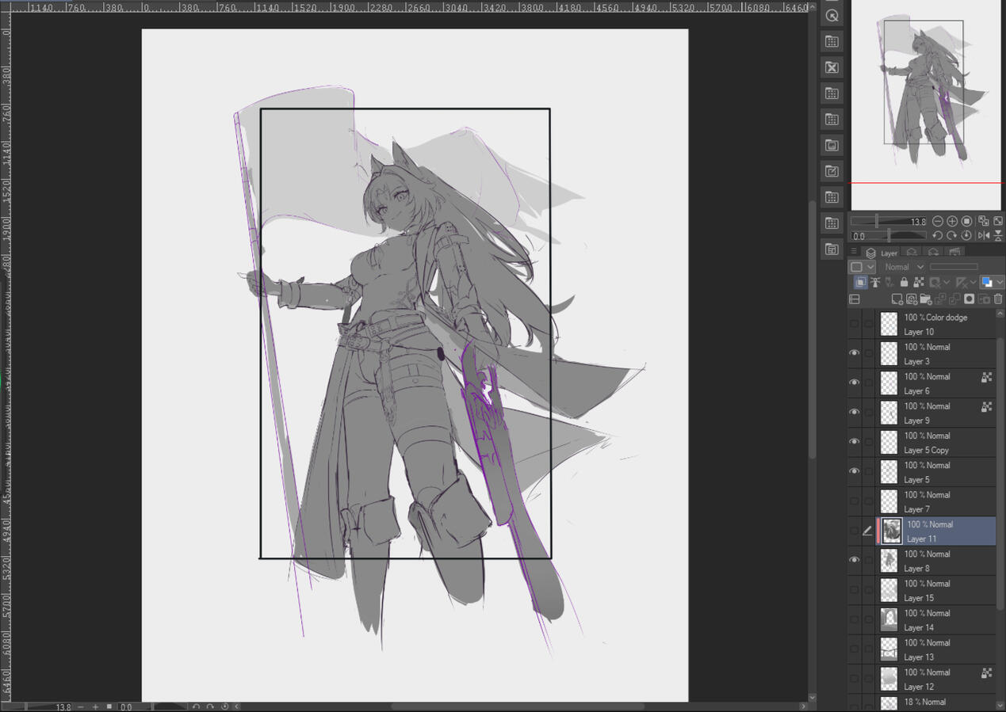Select the clip to layer below icon
Screen dimensions: 1006x712
[x=875, y=283]
